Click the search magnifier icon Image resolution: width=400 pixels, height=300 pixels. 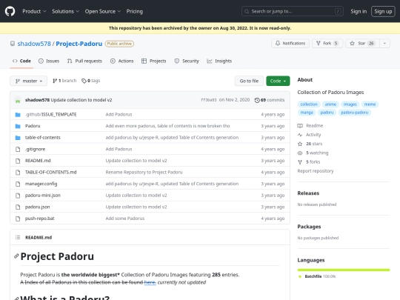pos(247,11)
